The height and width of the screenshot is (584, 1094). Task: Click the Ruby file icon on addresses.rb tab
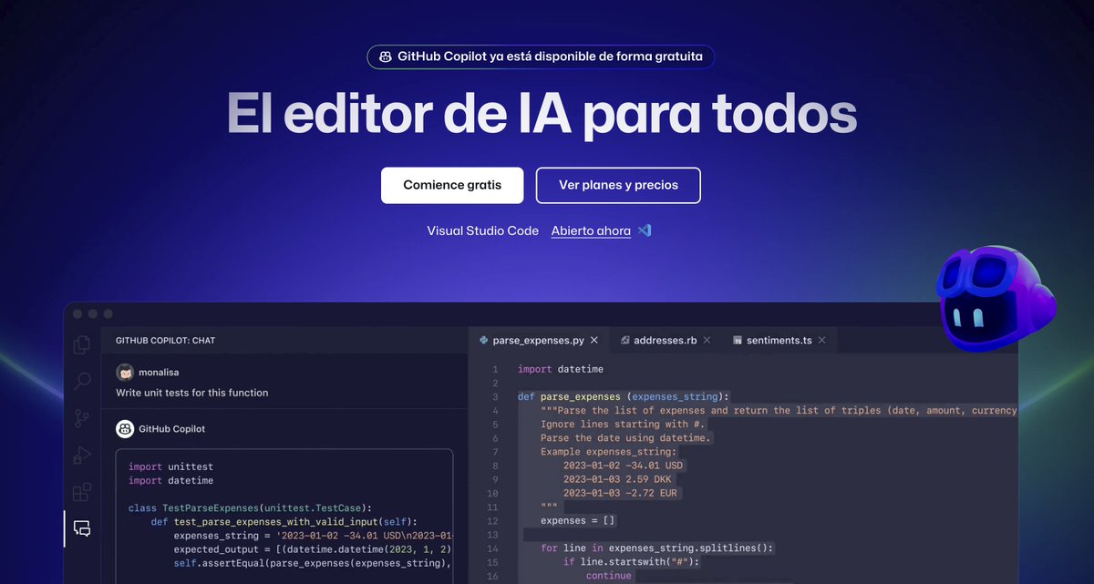coord(624,340)
